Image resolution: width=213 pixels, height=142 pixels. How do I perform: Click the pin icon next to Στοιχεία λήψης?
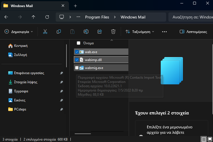click(x=62, y=82)
